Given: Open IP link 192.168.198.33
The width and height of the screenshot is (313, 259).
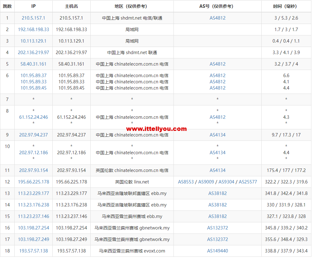Looking at the screenshot, I should pyautogui.click(x=33, y=30).
